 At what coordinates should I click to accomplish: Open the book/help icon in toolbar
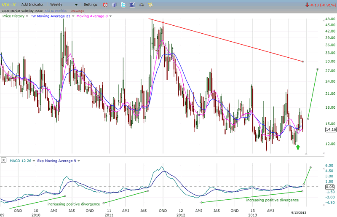click(114, 5)
